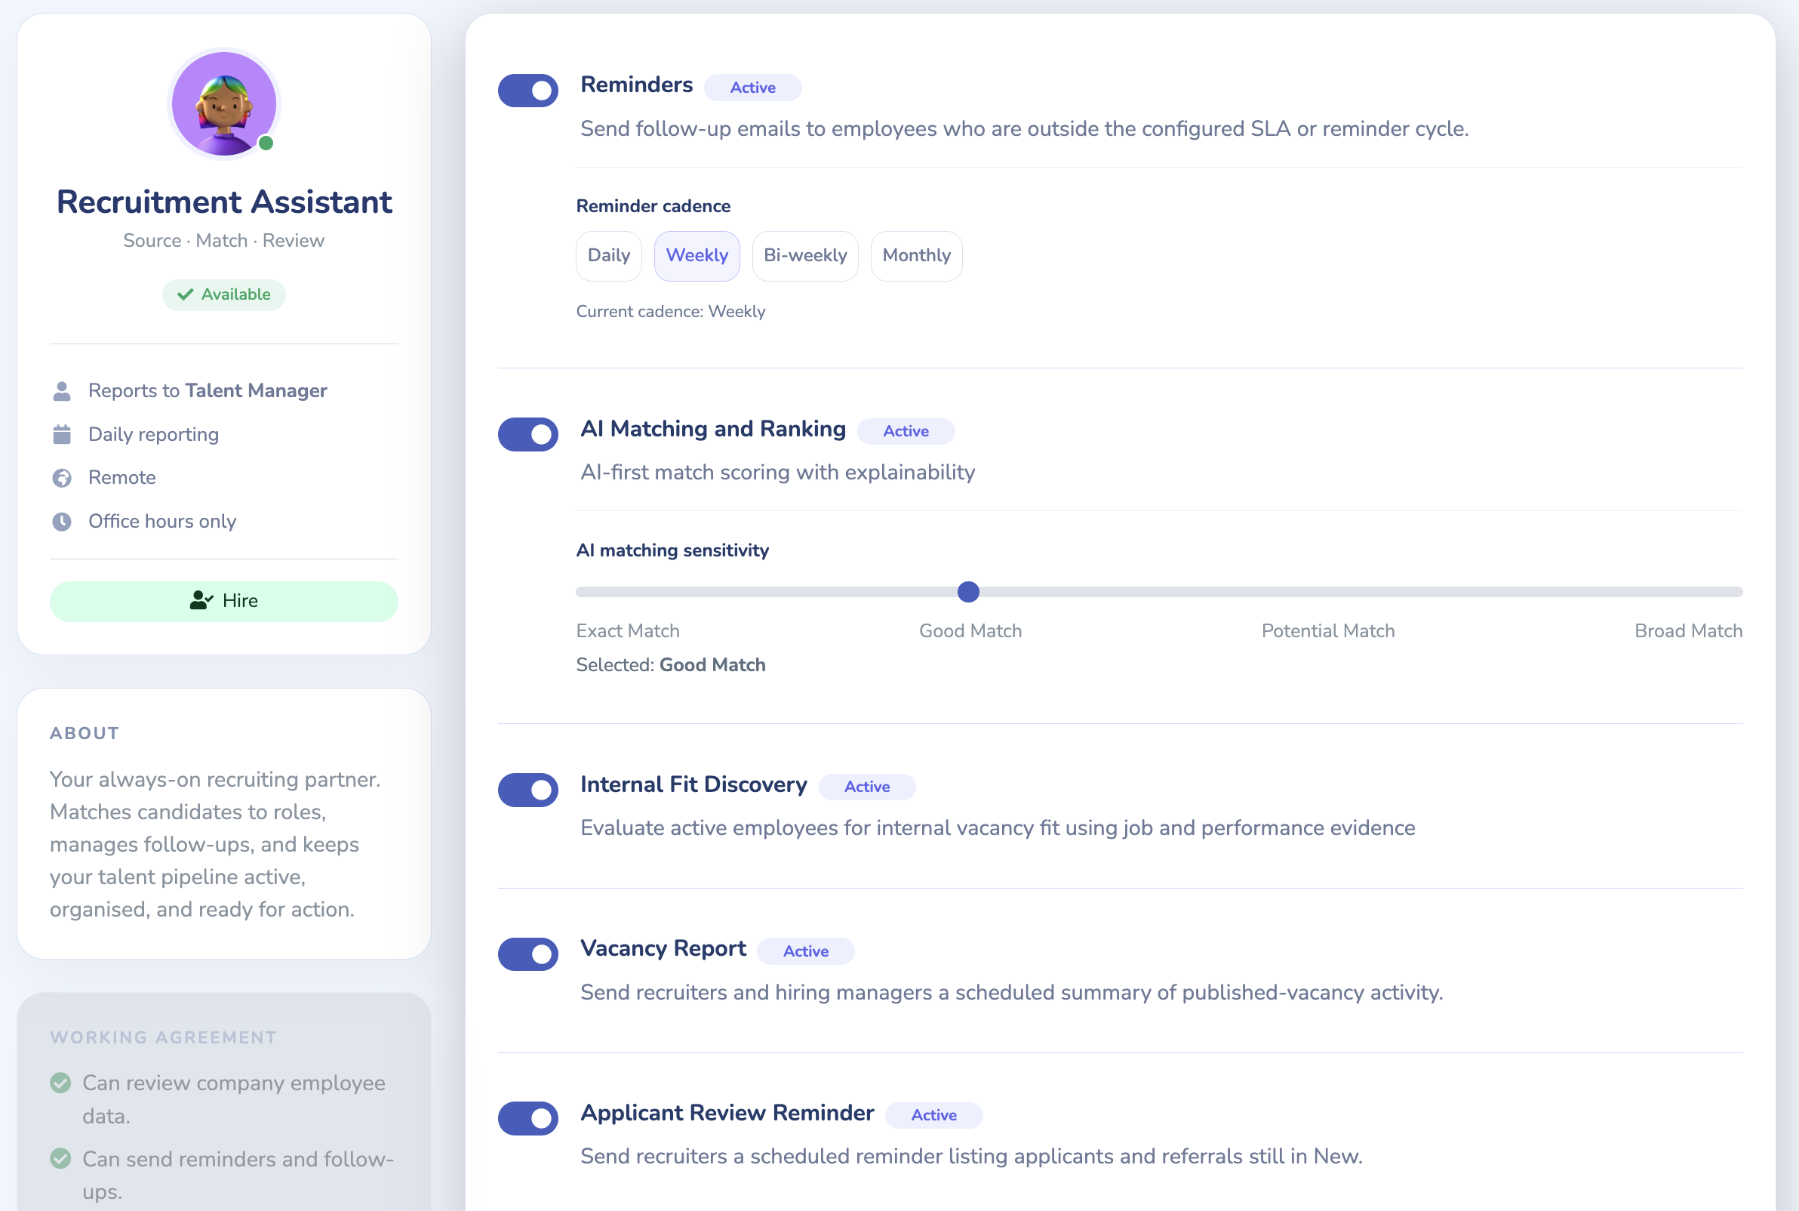This screenshot has width=1799, height=1211.
Task: Click the globe icon beside Remote
Action: [x=62, y=478]
